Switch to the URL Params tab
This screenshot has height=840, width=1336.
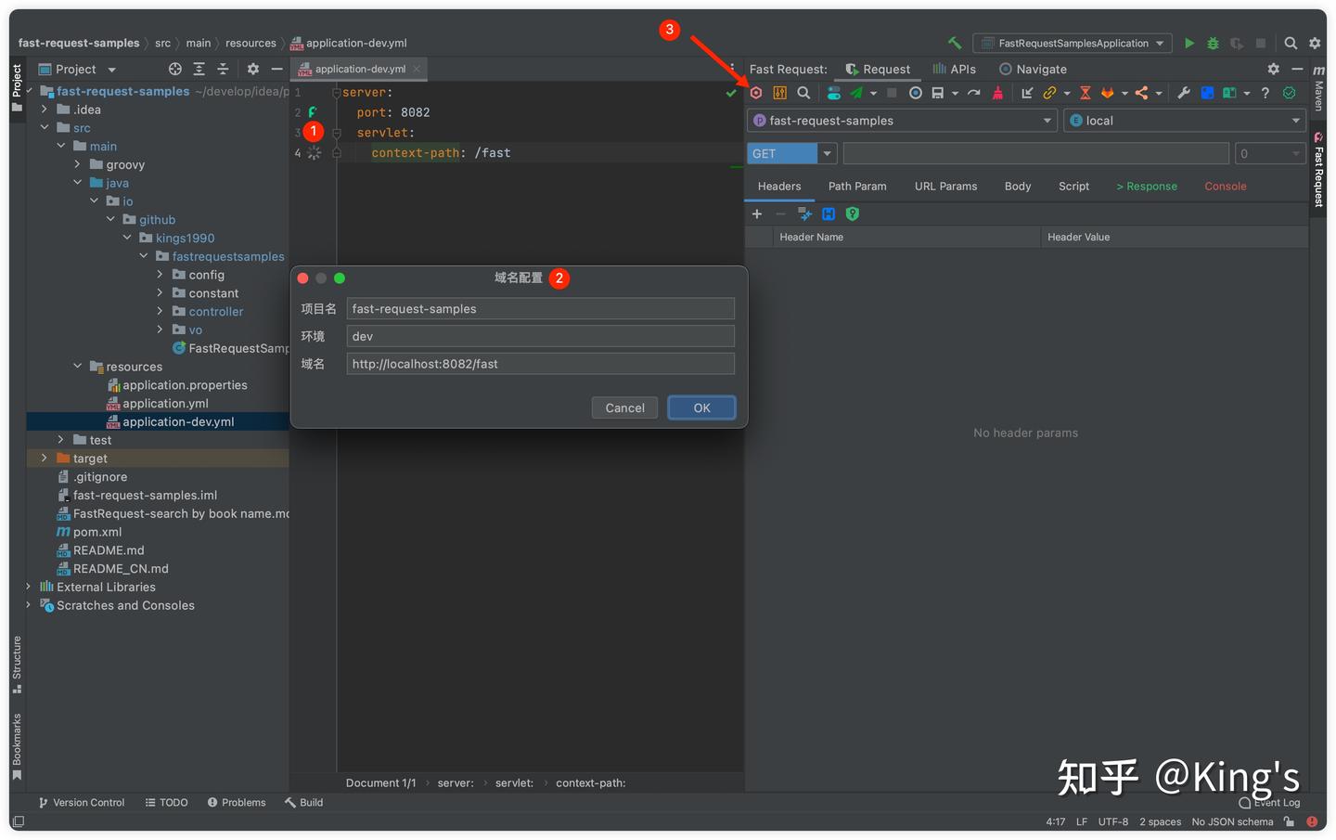945,187
